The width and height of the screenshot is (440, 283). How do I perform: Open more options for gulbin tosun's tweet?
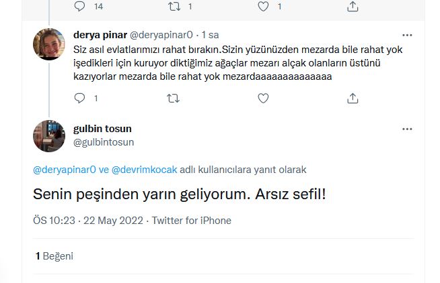(x=407, y=128)
